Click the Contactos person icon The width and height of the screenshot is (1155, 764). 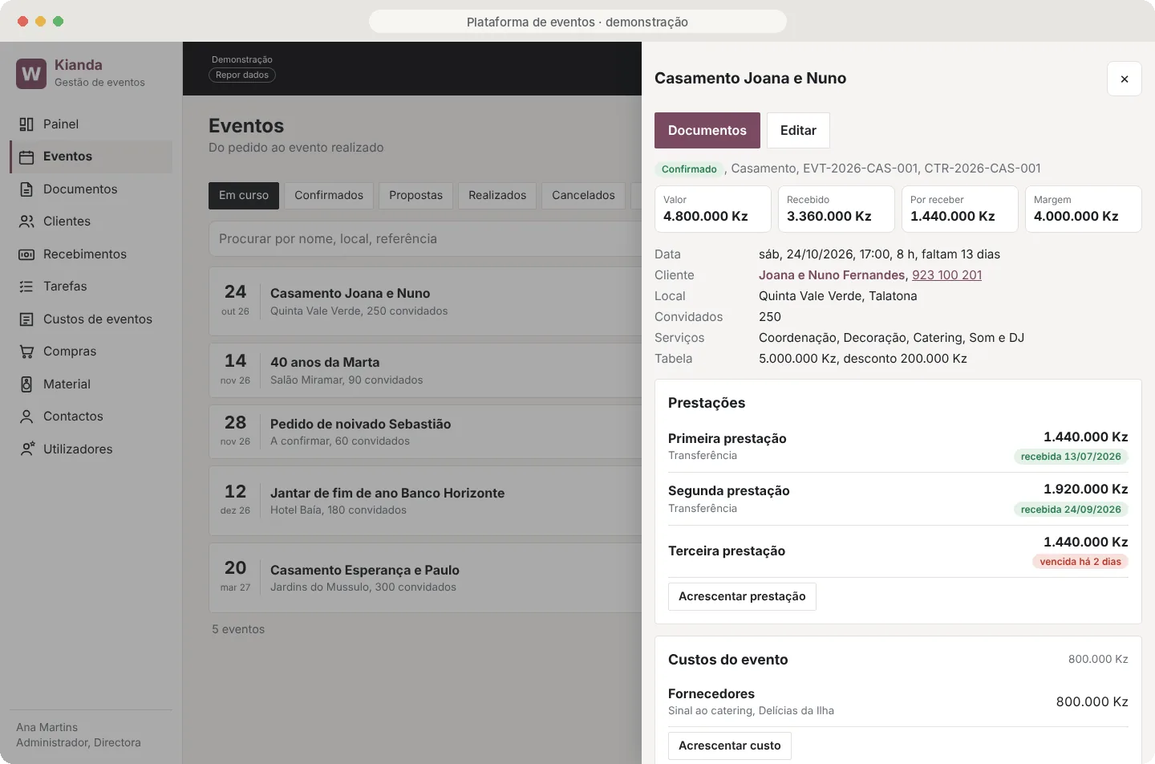26,417
